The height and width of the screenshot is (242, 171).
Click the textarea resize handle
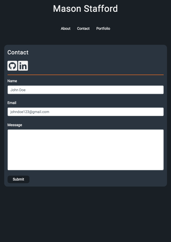point(162,169)
